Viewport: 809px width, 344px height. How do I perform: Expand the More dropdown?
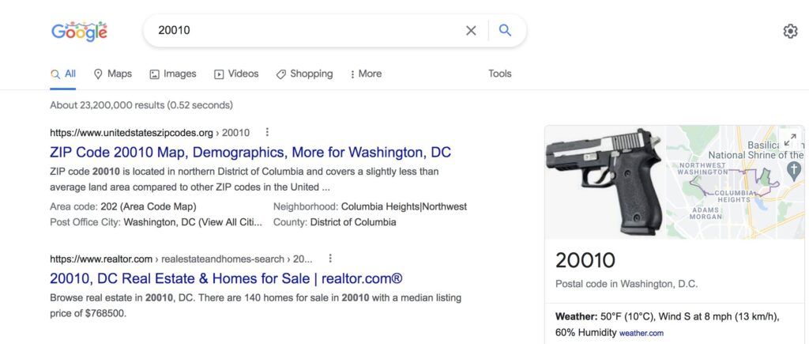click(x=366, y=74)
